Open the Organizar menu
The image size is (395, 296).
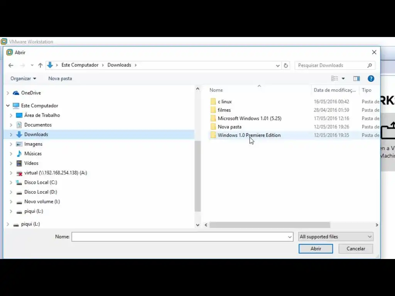(x=23, y=79)
